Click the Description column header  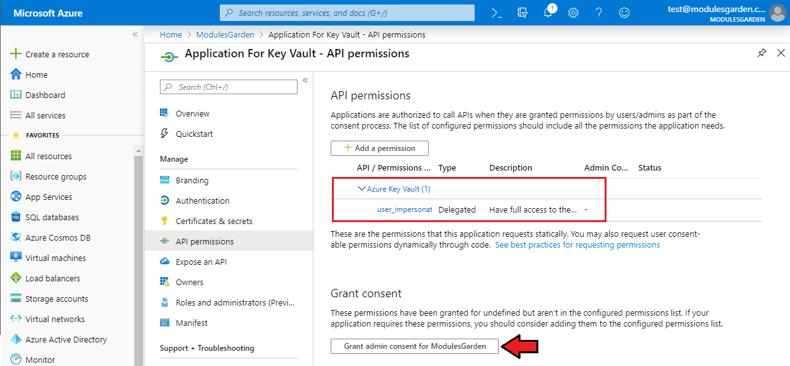click(x=511, y=168)
